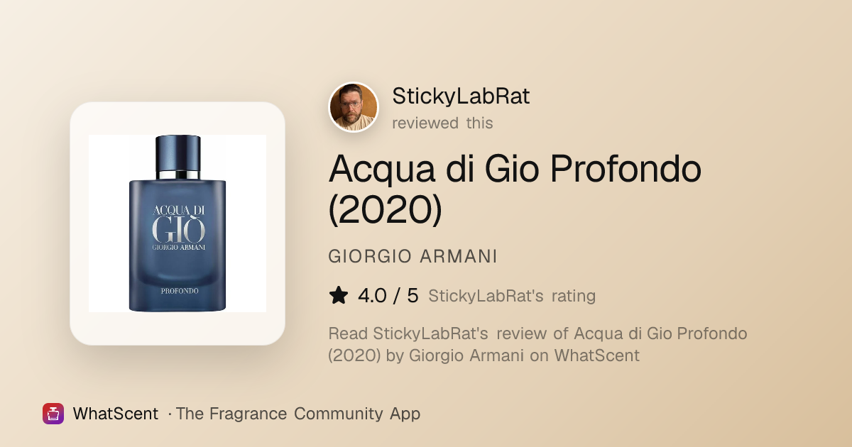Screen dimensions: 852x447
Task: Click the 4.0 / 5 rating value
Action: pos(388,295)
